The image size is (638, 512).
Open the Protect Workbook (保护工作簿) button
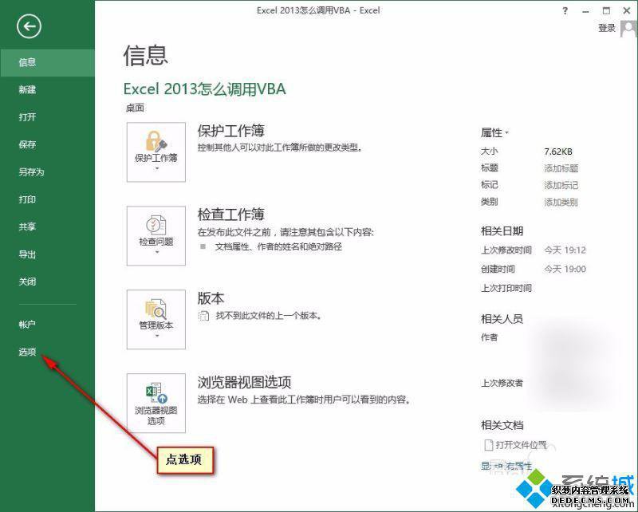(156, 152)
